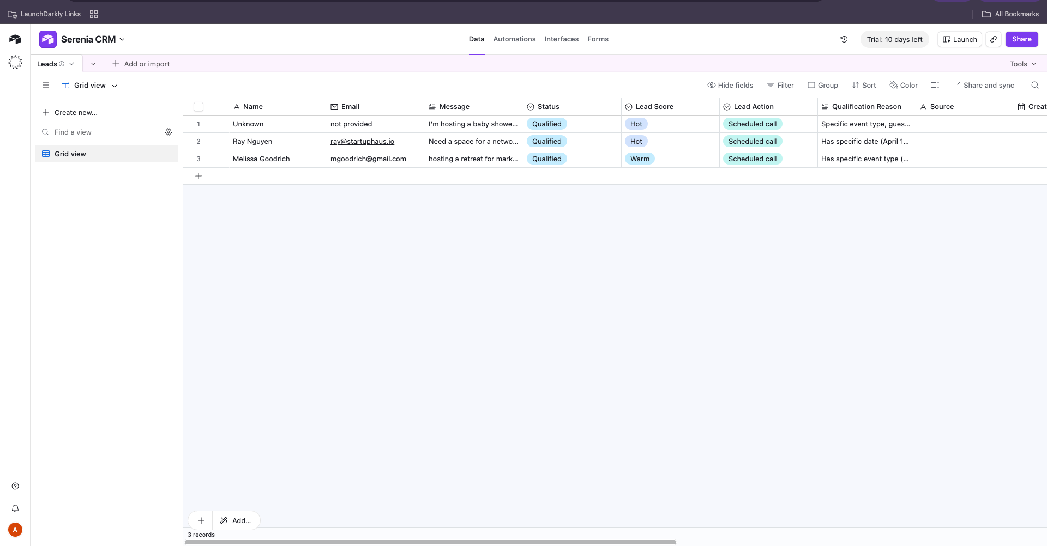
Task: Click the Serenia CRM base icon
Action: (x=48, y=39)
